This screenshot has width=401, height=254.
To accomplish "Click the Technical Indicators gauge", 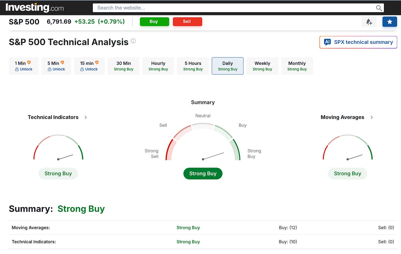I will [x=58, y=148].
